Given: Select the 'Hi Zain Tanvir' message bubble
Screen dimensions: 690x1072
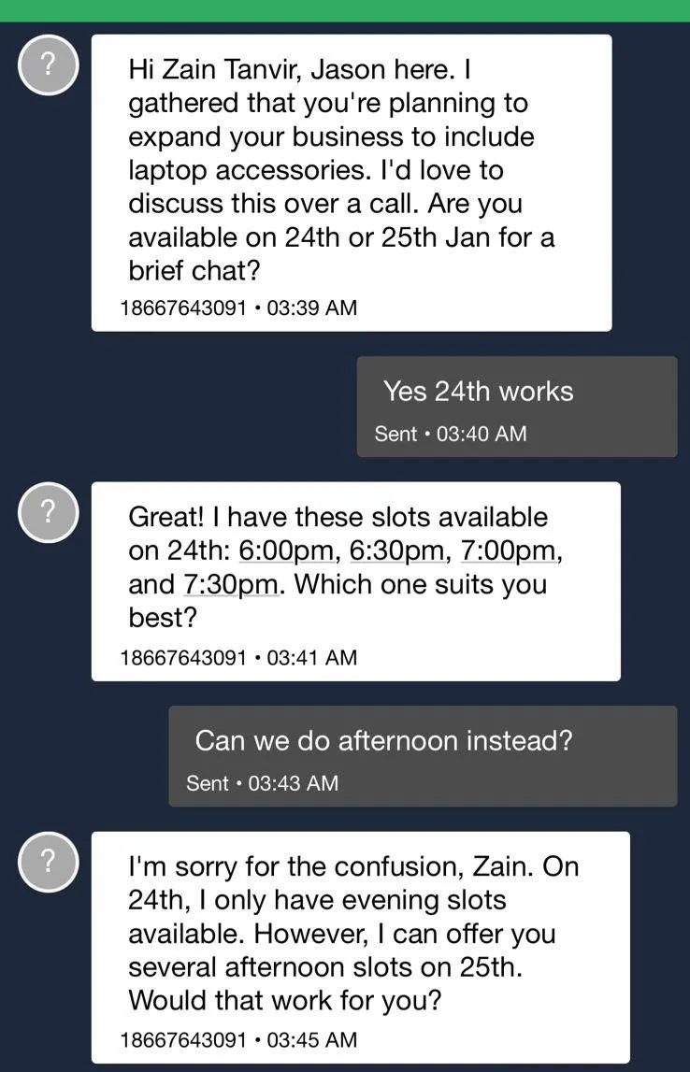Looking at the screenshot, I should tap(352, 183).
